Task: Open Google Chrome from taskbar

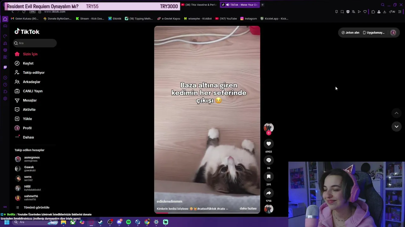Action: [x=147, y=222]
